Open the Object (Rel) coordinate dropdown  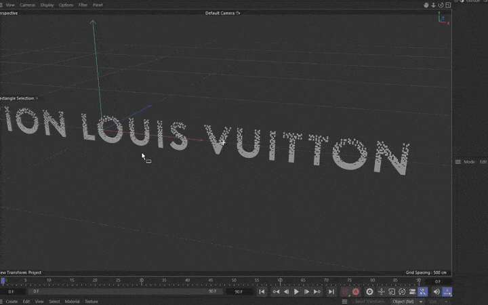tap(407, 301)
